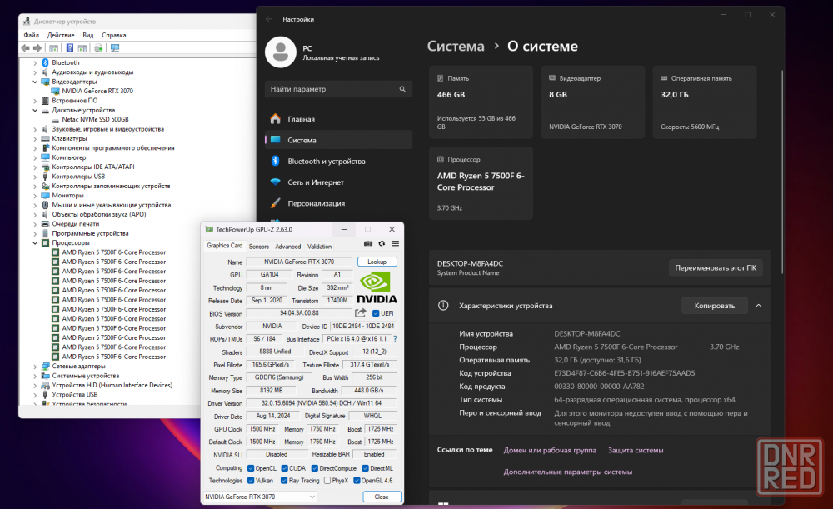The height and width of the screenshot is (509, 833).
Task: Expand Мониторы node
Action: click(35, 196)
